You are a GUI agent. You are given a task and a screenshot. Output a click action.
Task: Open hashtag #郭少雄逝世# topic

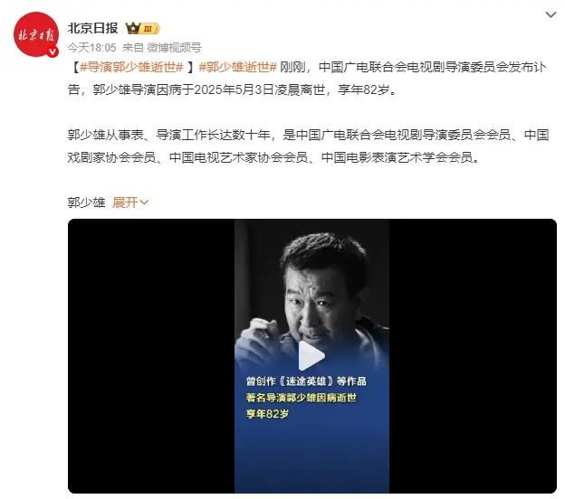pyautogui.click(x=238, y=67)
